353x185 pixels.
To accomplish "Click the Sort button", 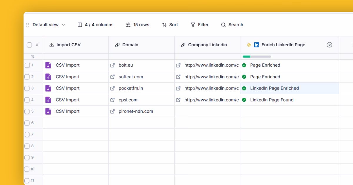I will [170, 25].
